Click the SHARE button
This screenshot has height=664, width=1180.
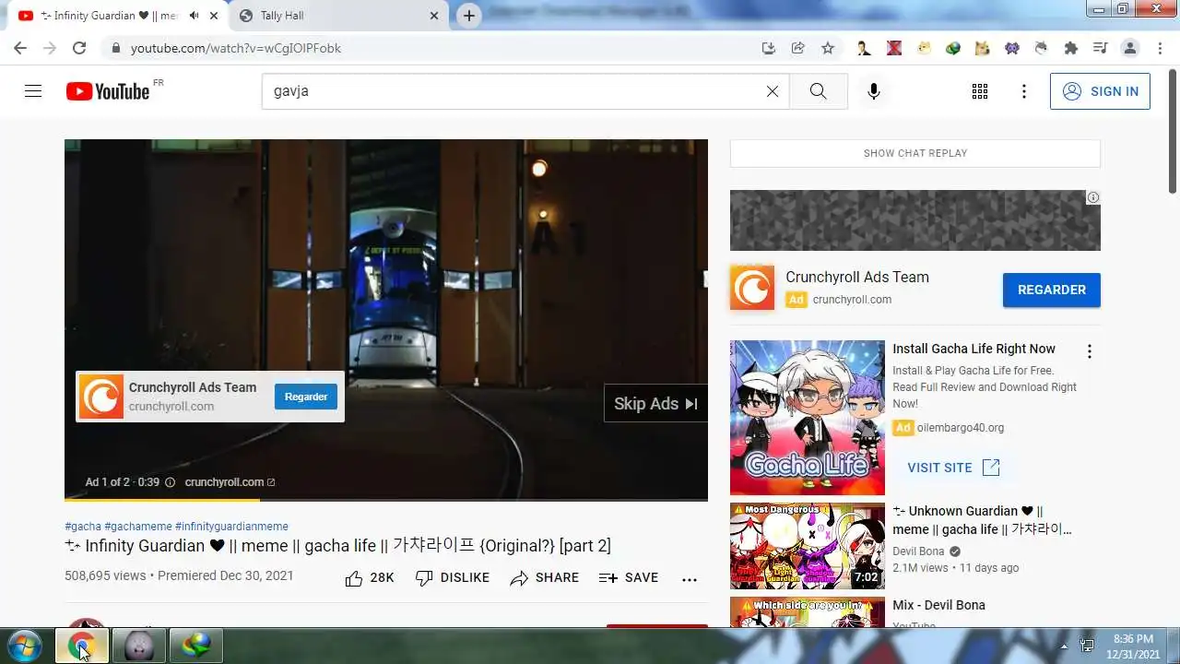tap(545, 578)
